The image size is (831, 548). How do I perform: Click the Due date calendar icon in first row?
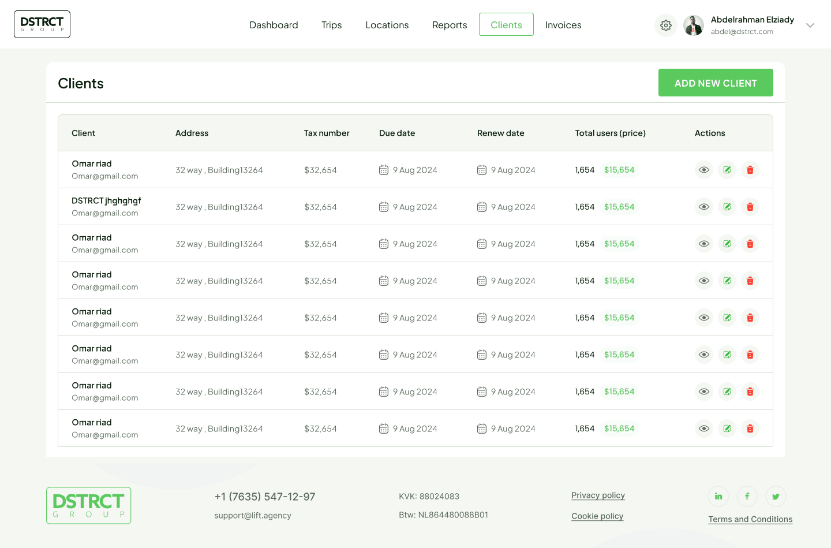click(x=384, y=170)
